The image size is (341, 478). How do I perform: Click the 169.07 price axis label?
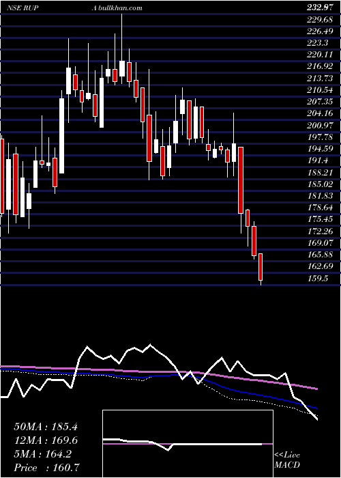(x=320, y=243)
